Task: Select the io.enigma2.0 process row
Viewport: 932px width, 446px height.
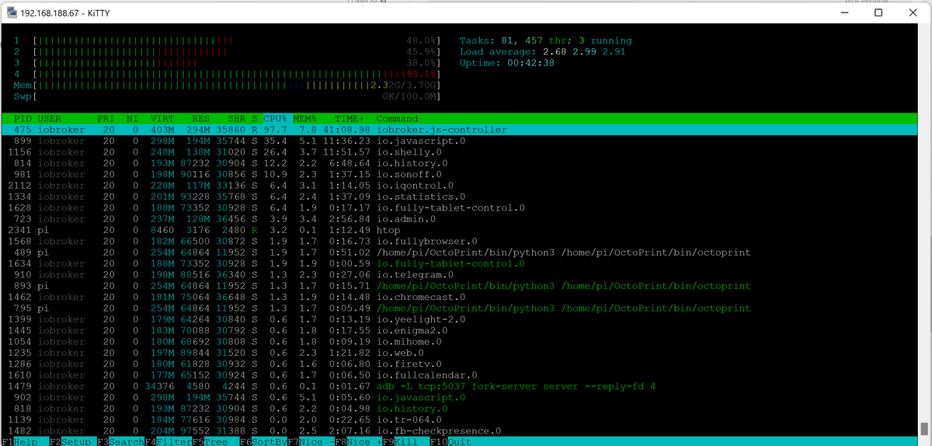Action: [x=458, y=330]
